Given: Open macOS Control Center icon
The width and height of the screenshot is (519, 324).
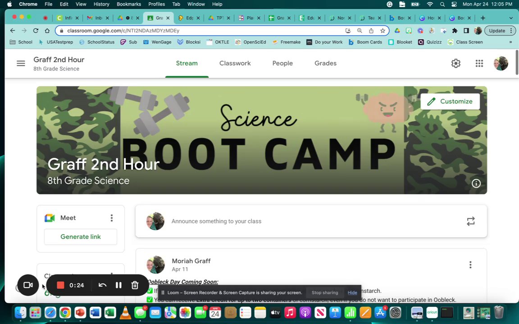Looking at the screenshot, I should click(454, 4).
